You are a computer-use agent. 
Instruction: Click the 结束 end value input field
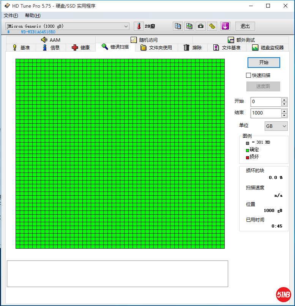pos(265,113)
